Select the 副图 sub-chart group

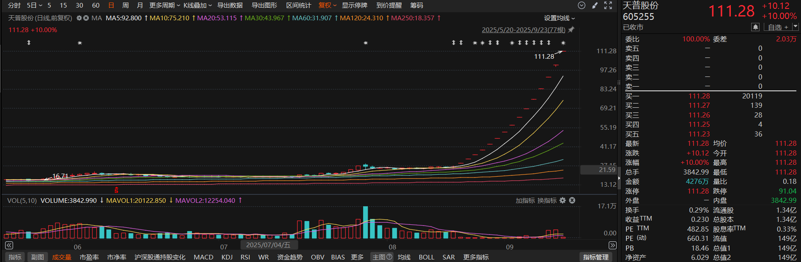38,257
